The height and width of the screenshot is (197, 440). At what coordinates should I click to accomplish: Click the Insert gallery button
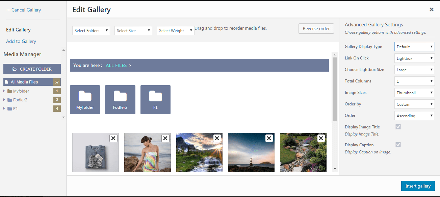tap(418, 186)
